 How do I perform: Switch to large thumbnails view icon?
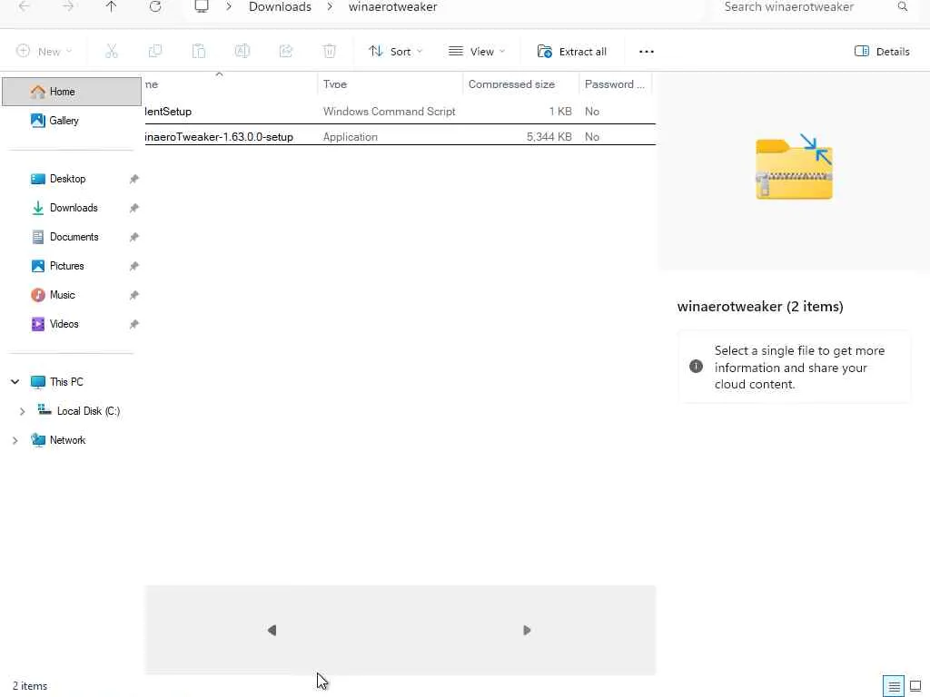915,686
